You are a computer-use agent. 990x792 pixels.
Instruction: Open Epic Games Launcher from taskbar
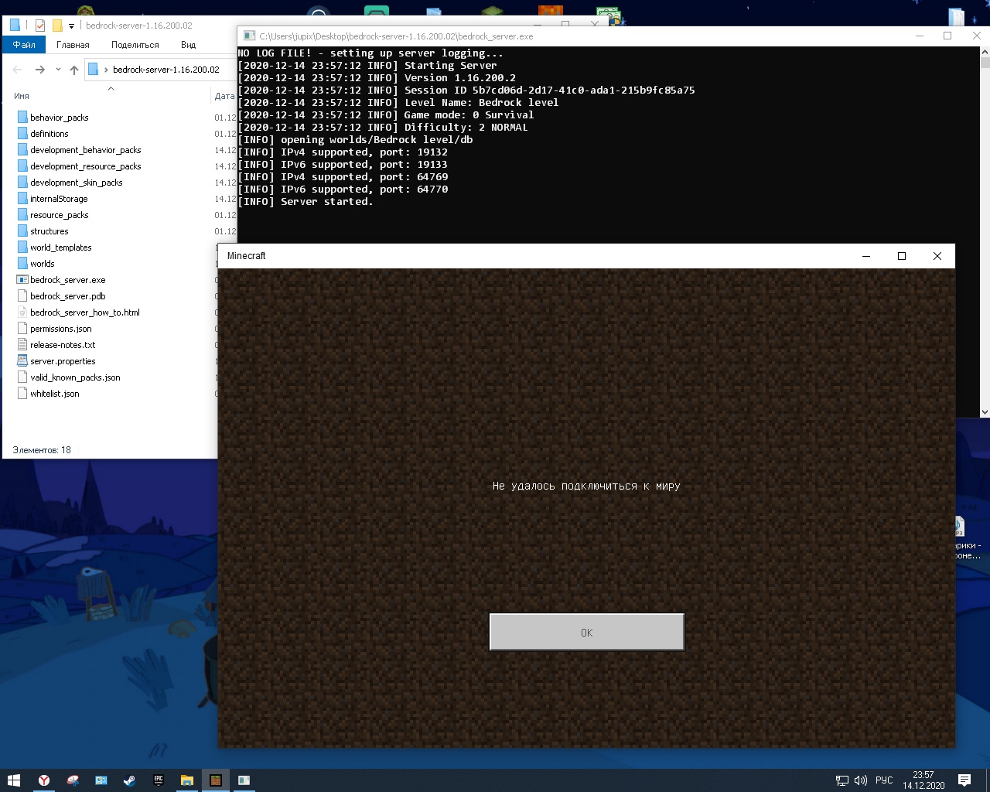[x=159, y=780]
